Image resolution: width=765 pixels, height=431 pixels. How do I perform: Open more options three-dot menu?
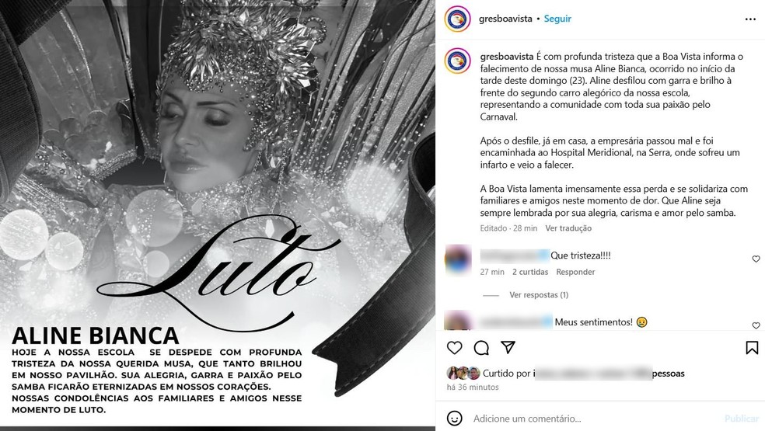tap(750, 19)
